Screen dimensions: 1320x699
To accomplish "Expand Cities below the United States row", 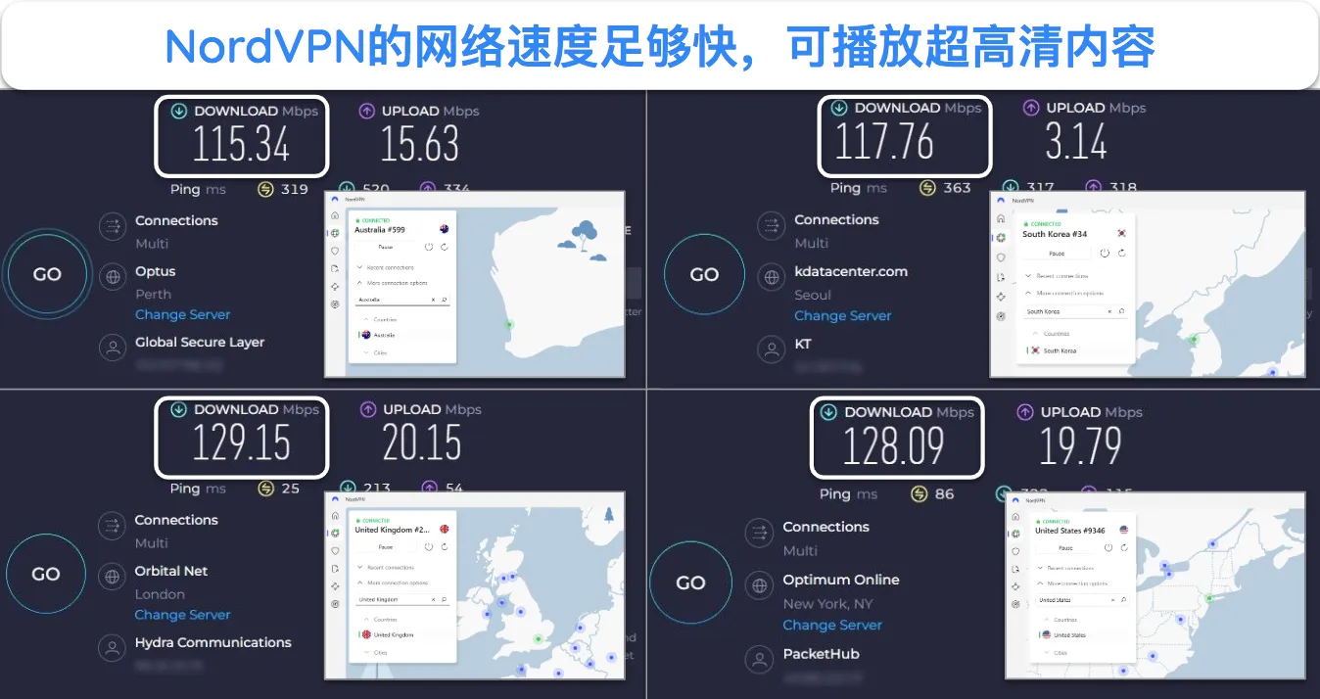I will click(x=1056, y=652).
